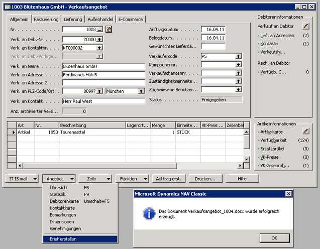Click the Belegdatum date field

[213, 38]
